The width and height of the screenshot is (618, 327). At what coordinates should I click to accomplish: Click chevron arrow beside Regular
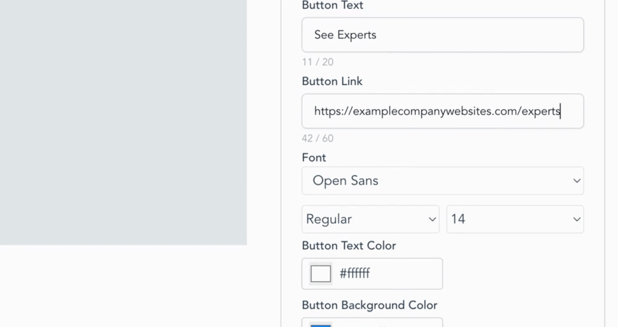[432, 219]
